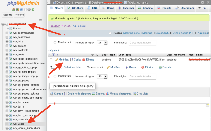Open the wp_sg_popup_settings table

click(26, 94)
